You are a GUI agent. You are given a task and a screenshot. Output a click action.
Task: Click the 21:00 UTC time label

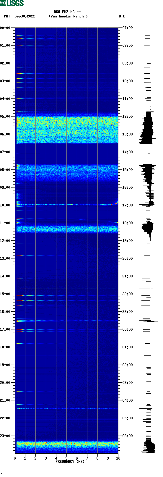point(128,276)
